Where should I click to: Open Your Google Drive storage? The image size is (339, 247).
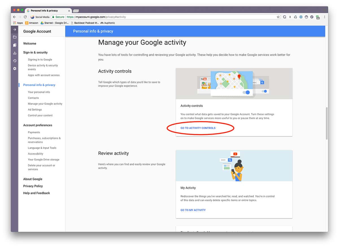(44, 160)
